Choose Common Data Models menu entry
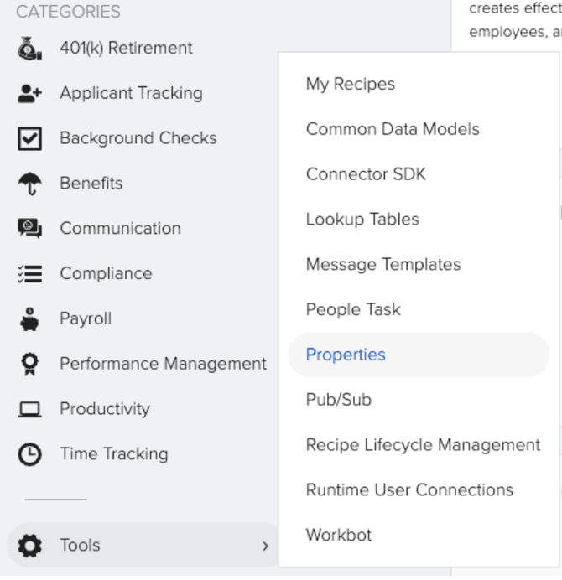The width and height of the screenshot is (562, 580). point(393,129)
